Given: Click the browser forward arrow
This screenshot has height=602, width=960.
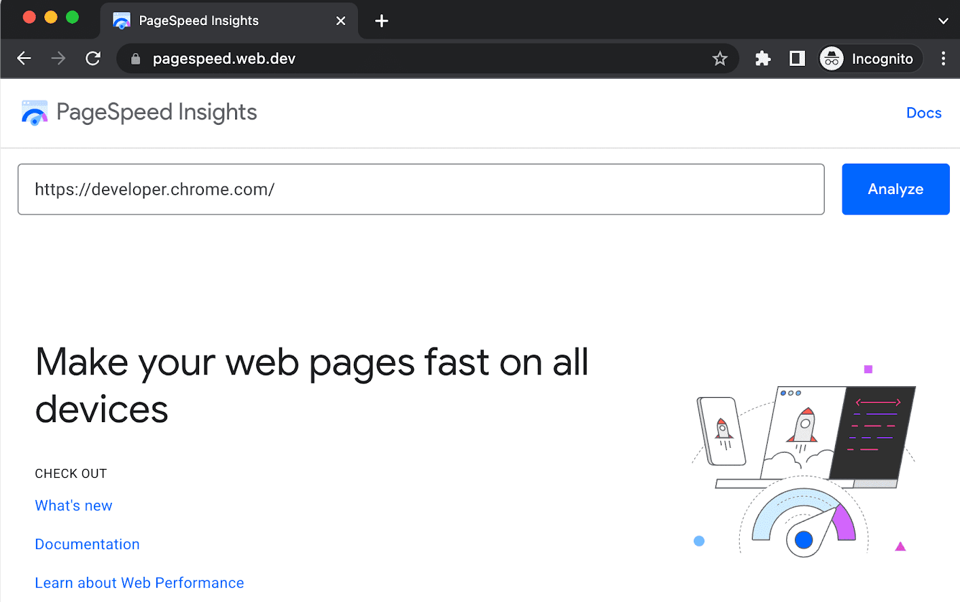Looking at the screenshot, I should 58,58.
